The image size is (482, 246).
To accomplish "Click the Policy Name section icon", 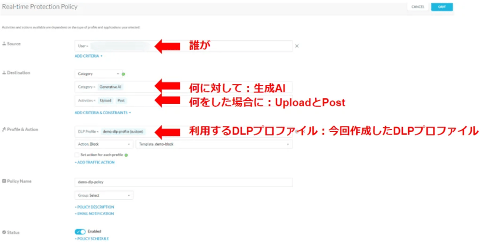I will click(x=4, y=181).
